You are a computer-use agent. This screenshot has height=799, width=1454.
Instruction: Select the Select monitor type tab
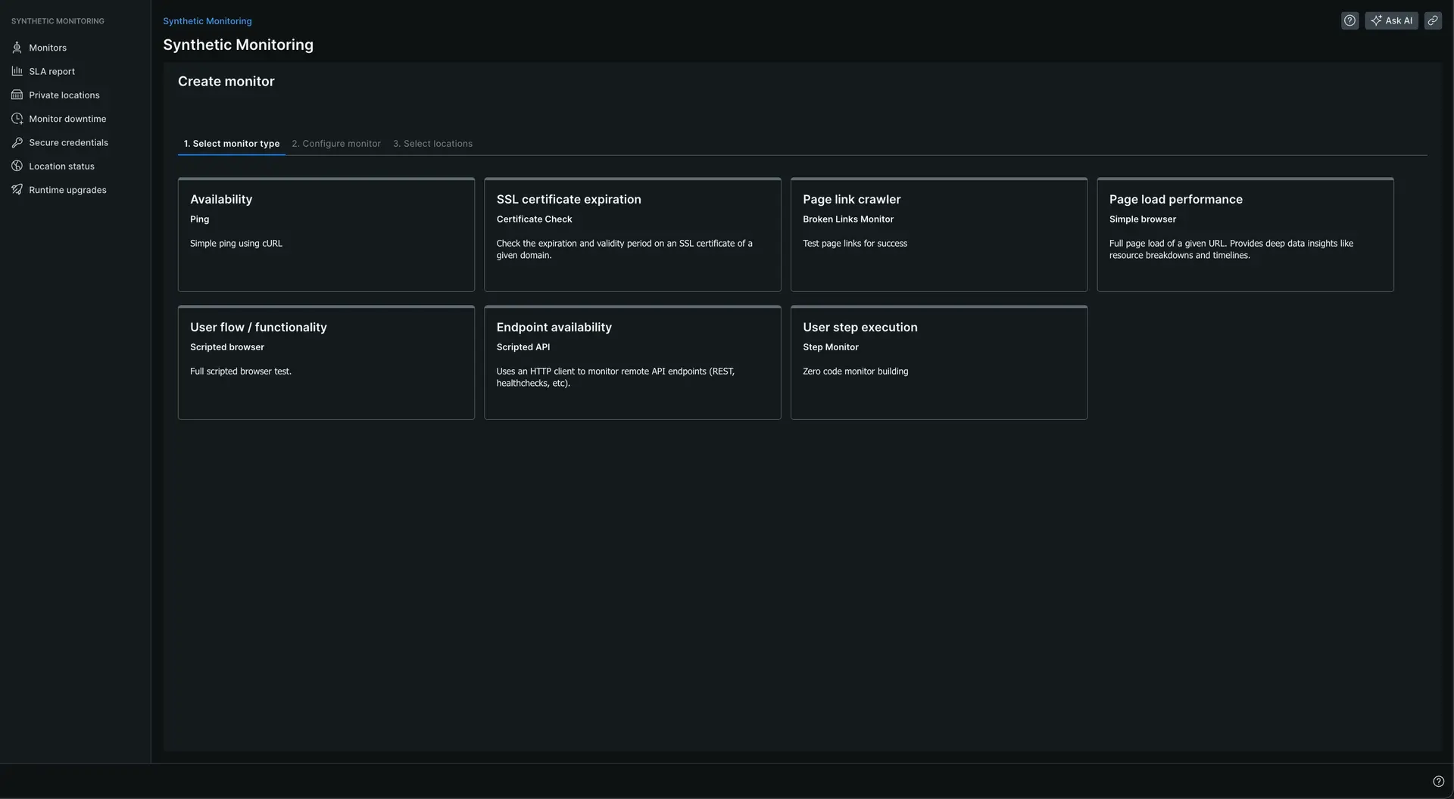(x=231, y=144)
